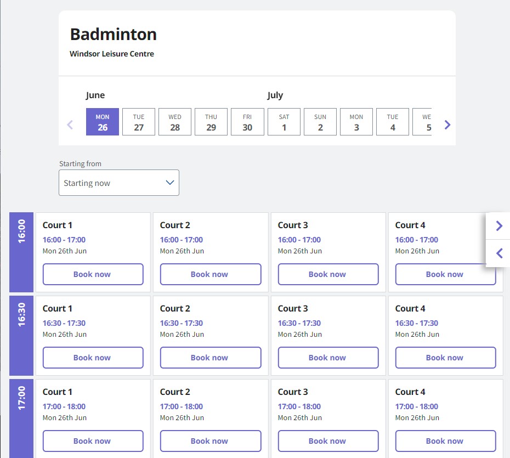Book Court 1 at 17:00 - 18:00
The height and width of the screenshot is (458, 510).
tap(93, 441)
